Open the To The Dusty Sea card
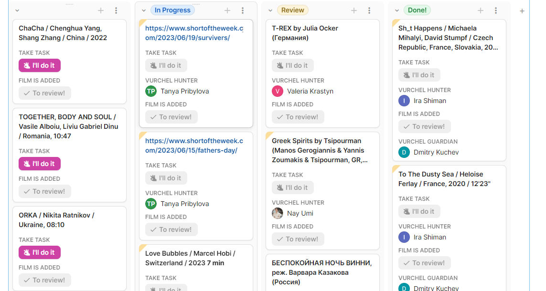 444,179
